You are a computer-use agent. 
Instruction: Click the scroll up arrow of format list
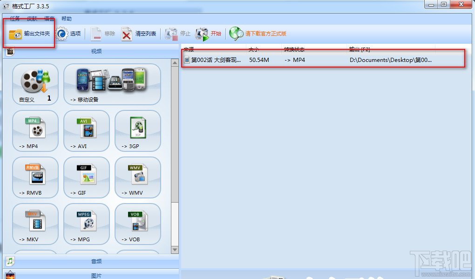[x=175, y=63]
